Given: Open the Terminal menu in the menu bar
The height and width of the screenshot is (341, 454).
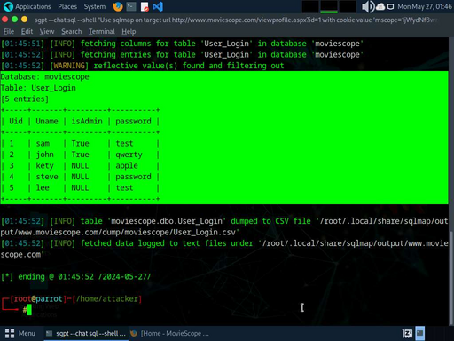Looking at the screenshot, I should [x=102, y=31].
